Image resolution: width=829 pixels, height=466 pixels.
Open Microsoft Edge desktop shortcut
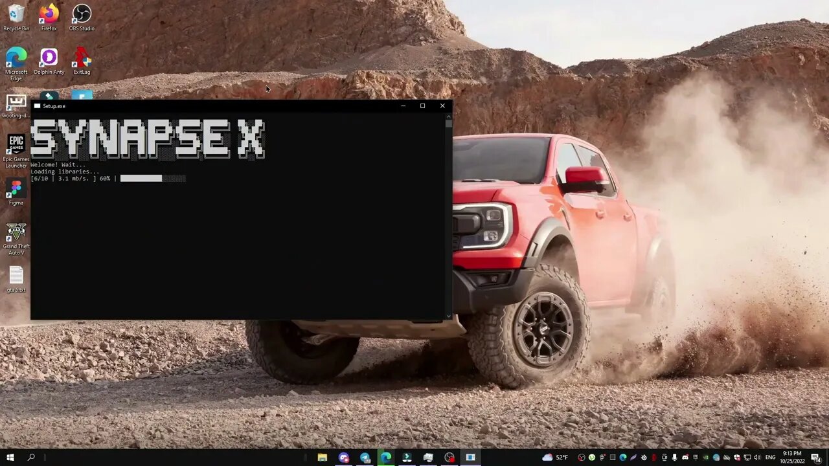click(16, 65)
